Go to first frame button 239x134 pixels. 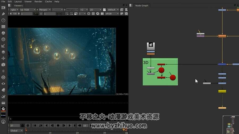click(x=35, y=126)
